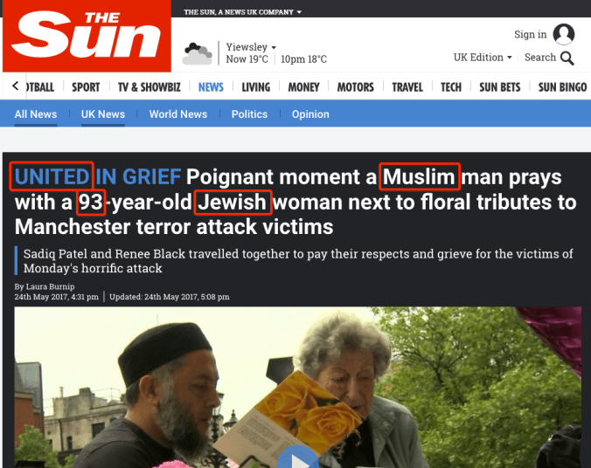Click the article video thumbnail image
The width and height of the screenshot is (591, 468).
pyautogui.click(x=298, y=387)
